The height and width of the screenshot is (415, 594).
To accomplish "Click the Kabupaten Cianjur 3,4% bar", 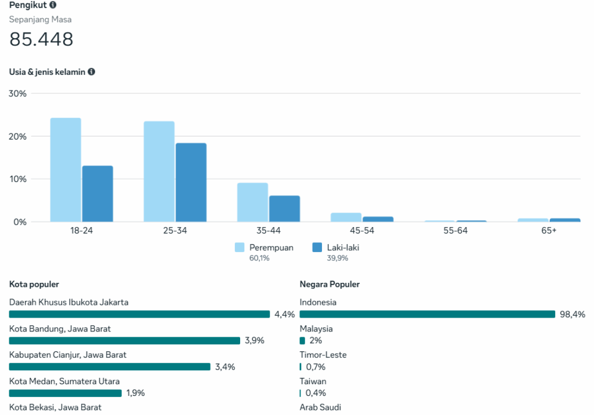I will 110,367.
